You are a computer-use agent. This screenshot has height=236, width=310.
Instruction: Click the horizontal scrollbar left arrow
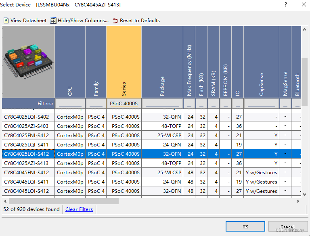[5, 201]
